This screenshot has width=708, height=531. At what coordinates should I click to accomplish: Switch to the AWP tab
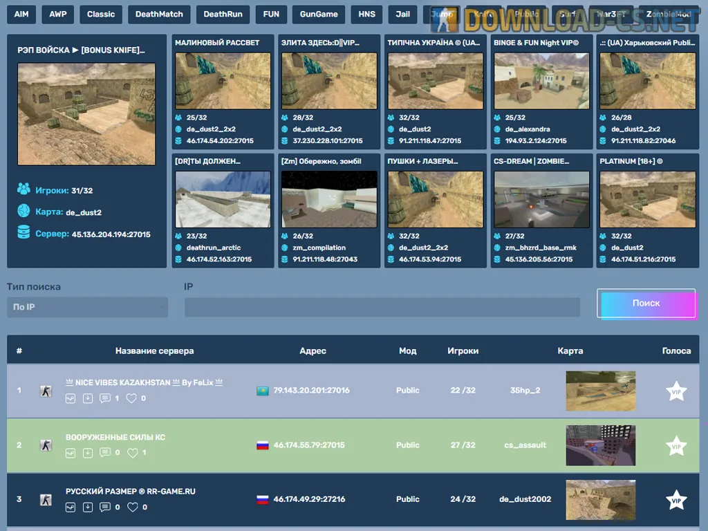tap(58, 15)
